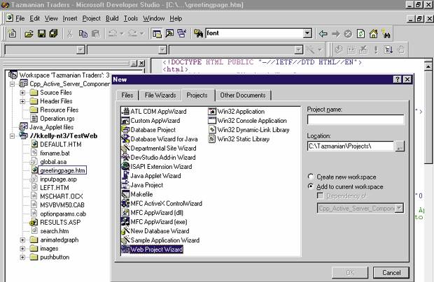
Task: Select Operation.rgs in the workspace tree
Action: (57, 119)
